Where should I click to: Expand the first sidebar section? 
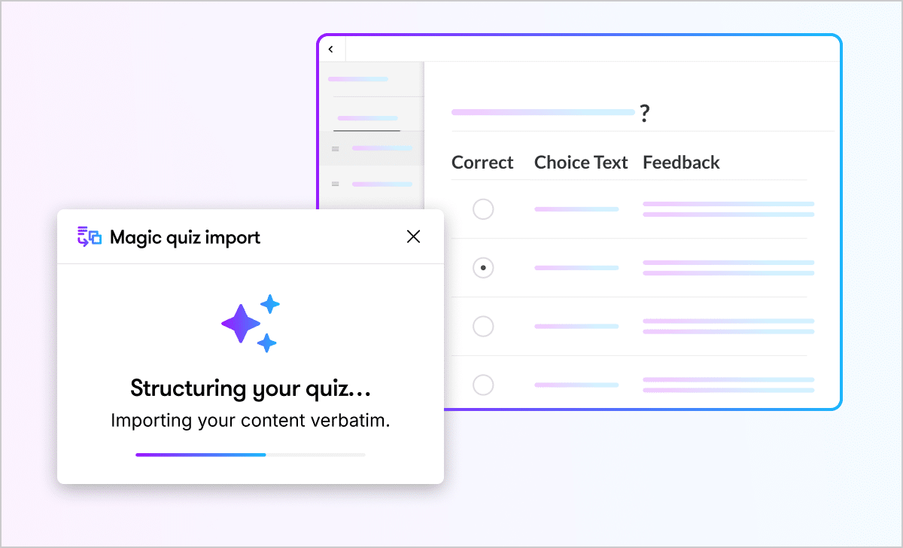[x=358, y=79]
